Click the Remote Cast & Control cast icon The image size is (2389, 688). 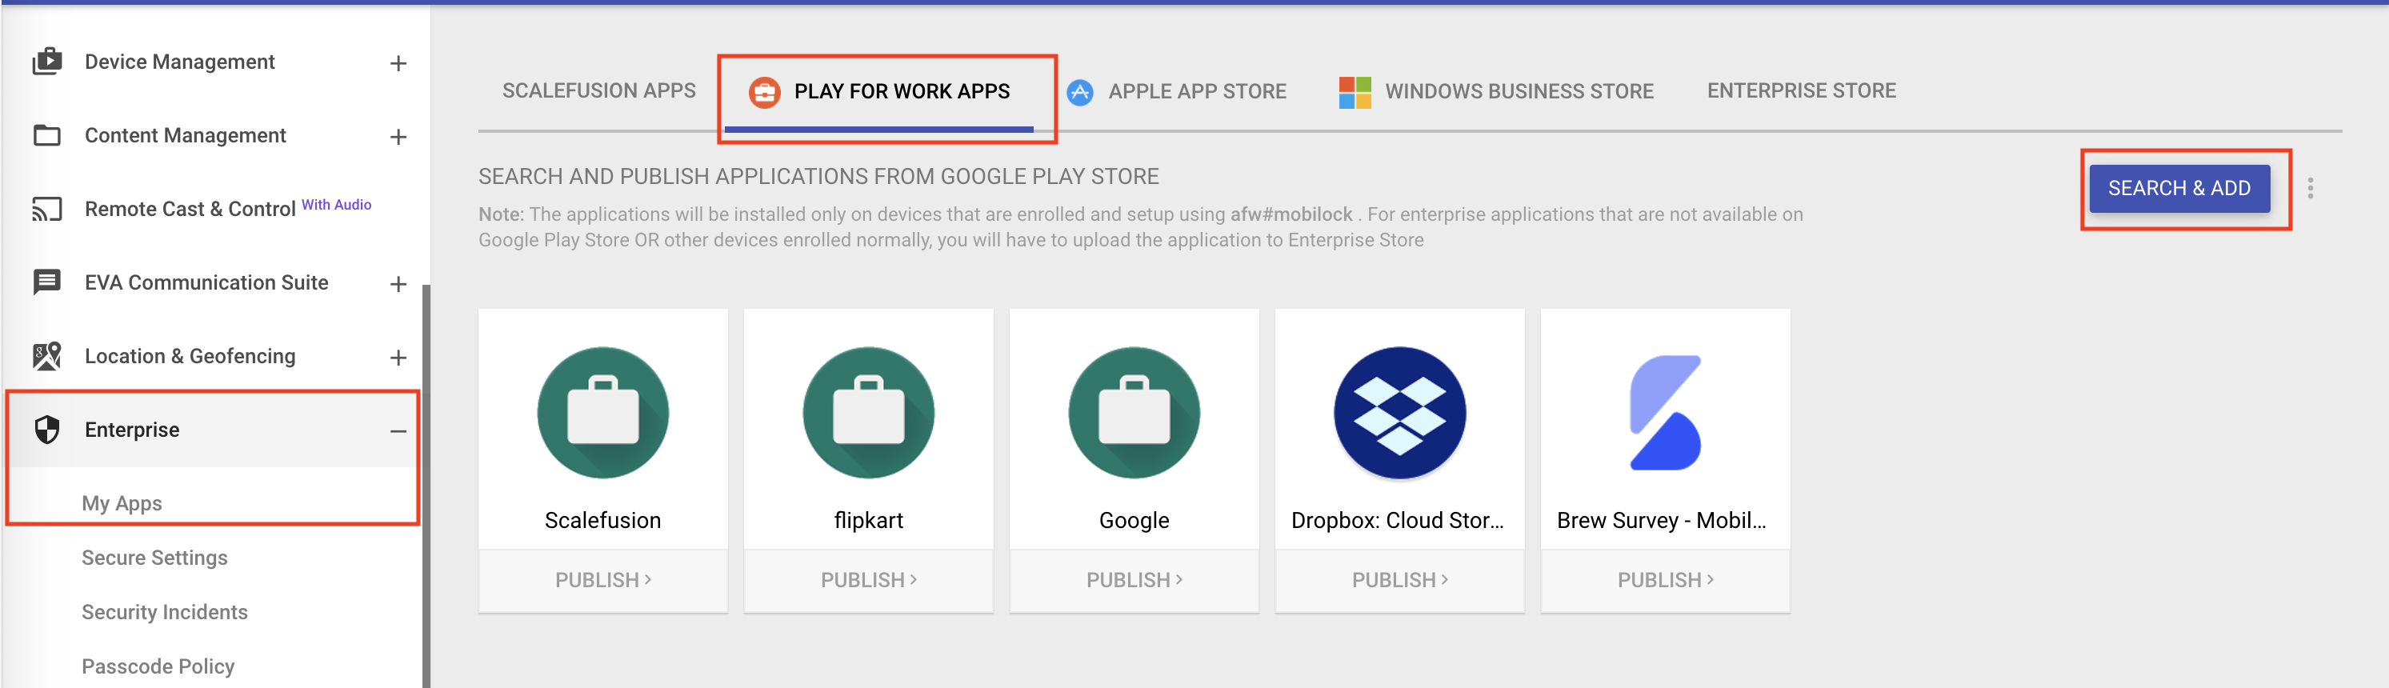coord(47,209)
